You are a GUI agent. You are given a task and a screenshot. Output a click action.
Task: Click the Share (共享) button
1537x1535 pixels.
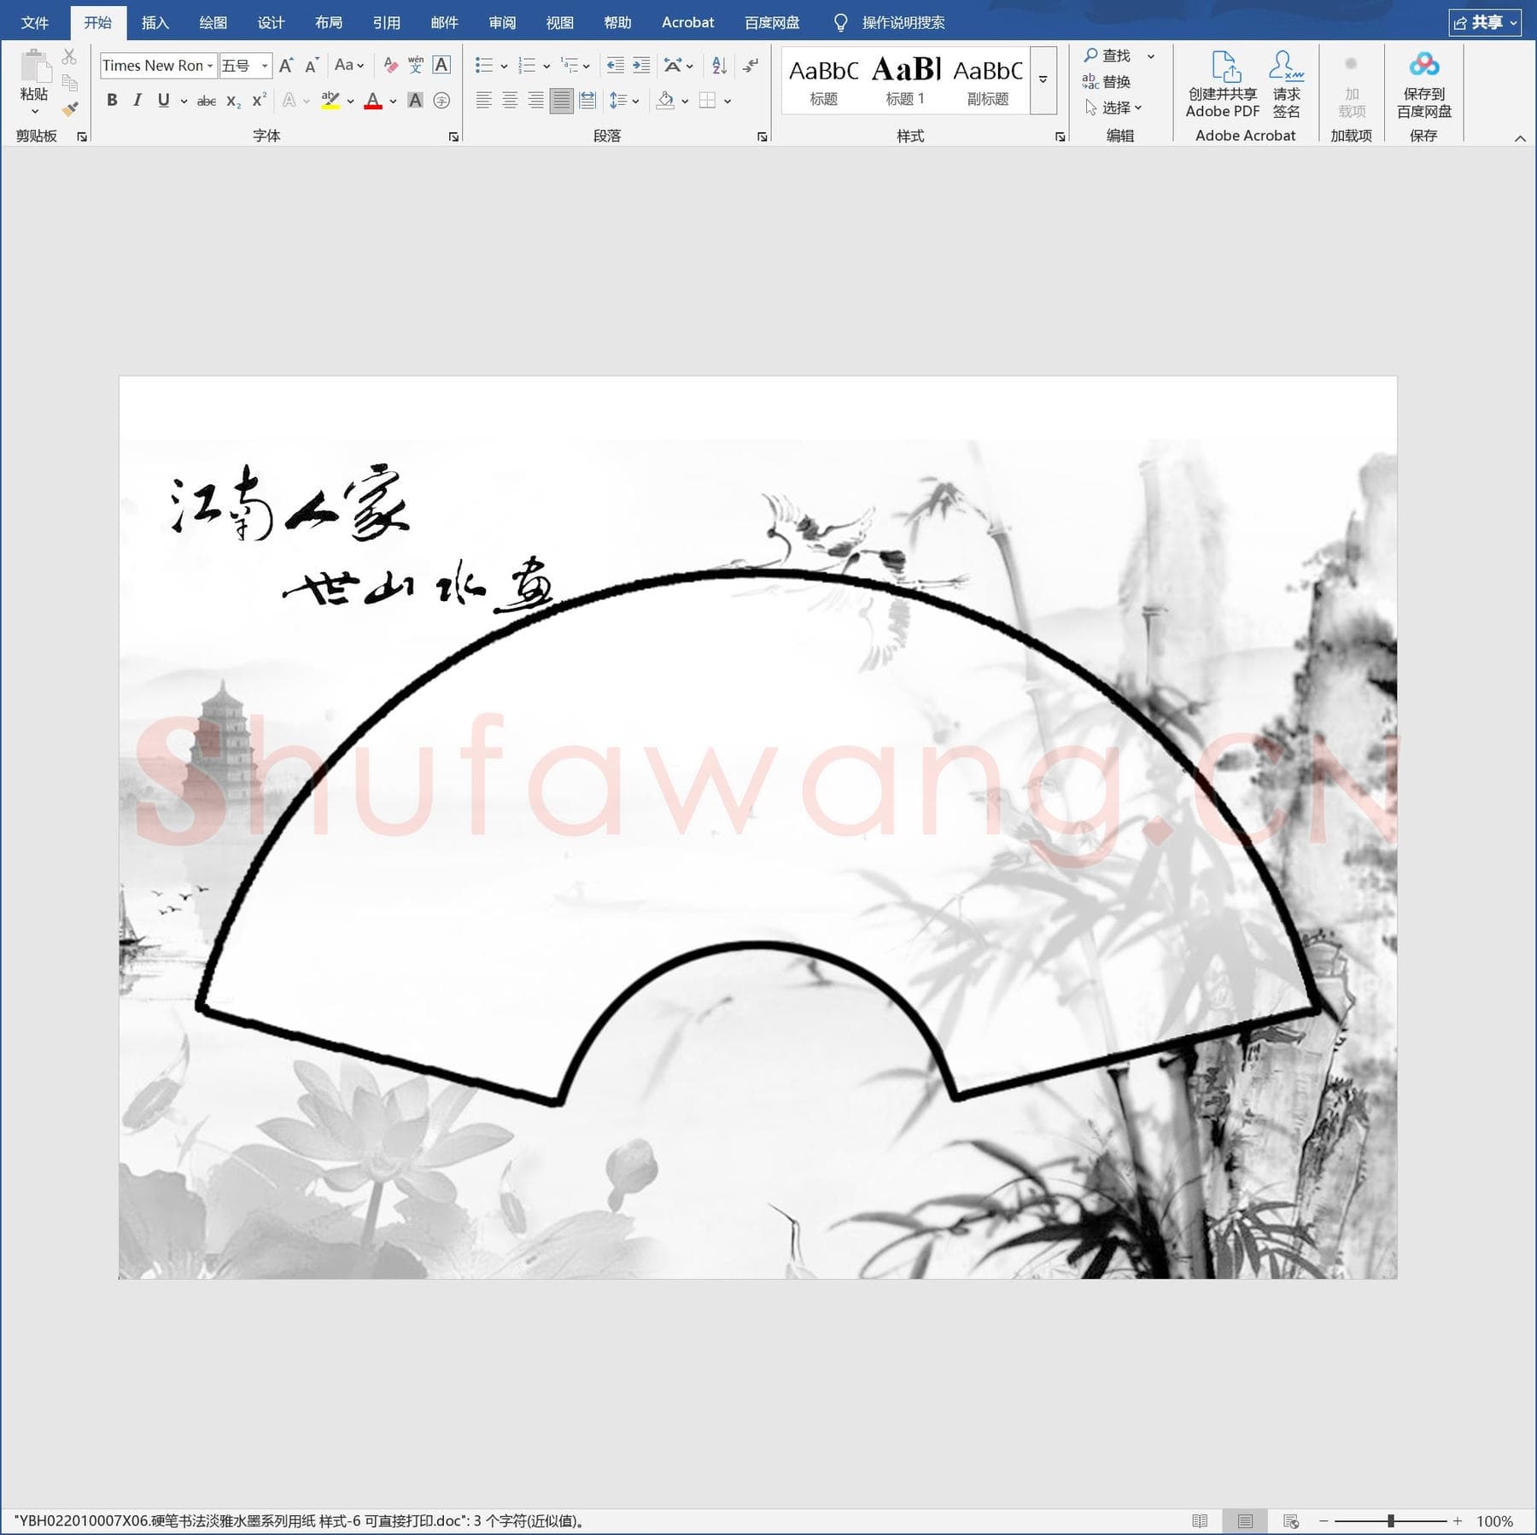coord(1485,22)
